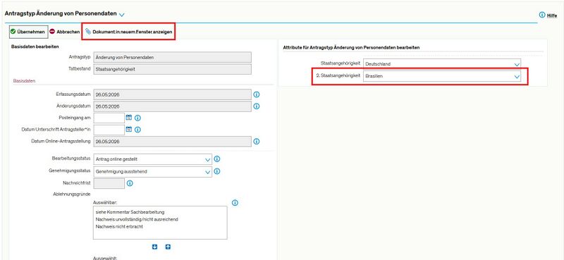Click the Tatbestand field Staatsangehörigkeit
564x260 pixels.
(172, 70)
